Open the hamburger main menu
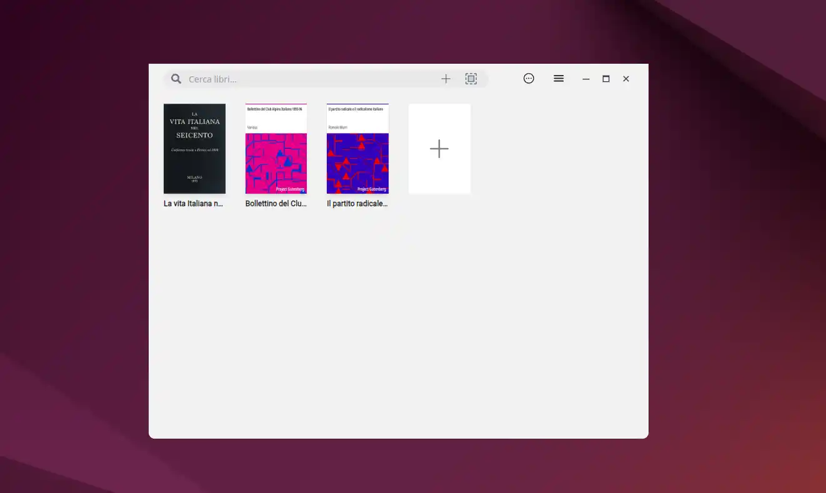Viewport: 826px width, 493px height. [559, 79]
